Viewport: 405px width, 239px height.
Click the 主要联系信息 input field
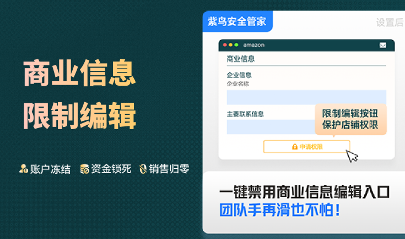[x=271, y=127]
